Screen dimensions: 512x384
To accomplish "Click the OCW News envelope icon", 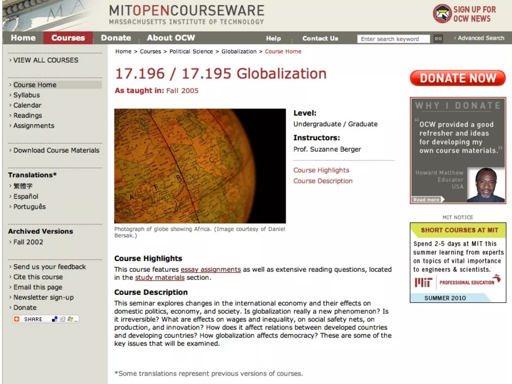I will pos(442,14).
